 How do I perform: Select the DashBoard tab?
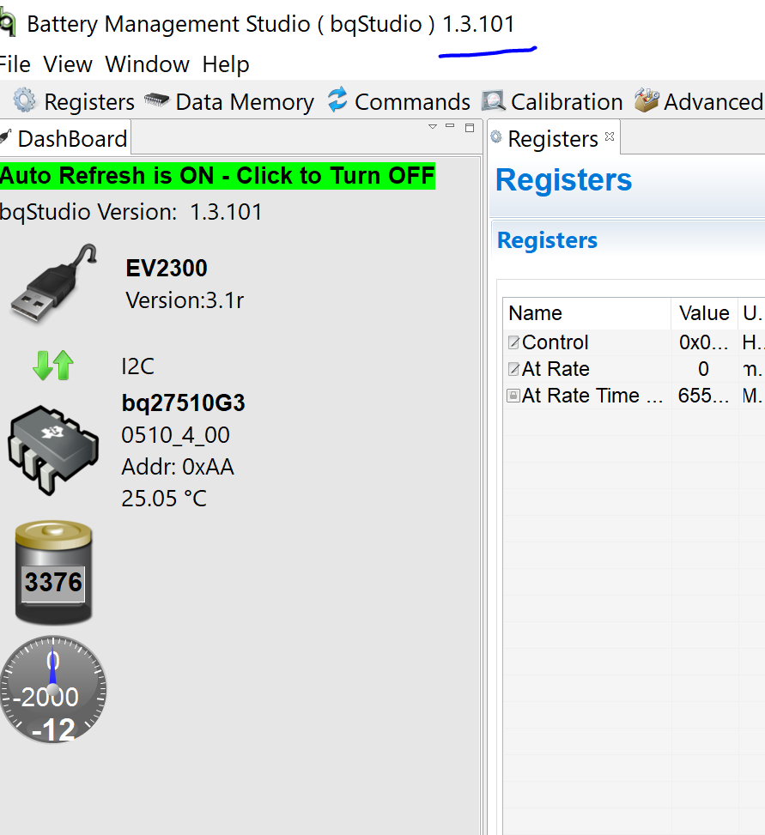(65, 138)
